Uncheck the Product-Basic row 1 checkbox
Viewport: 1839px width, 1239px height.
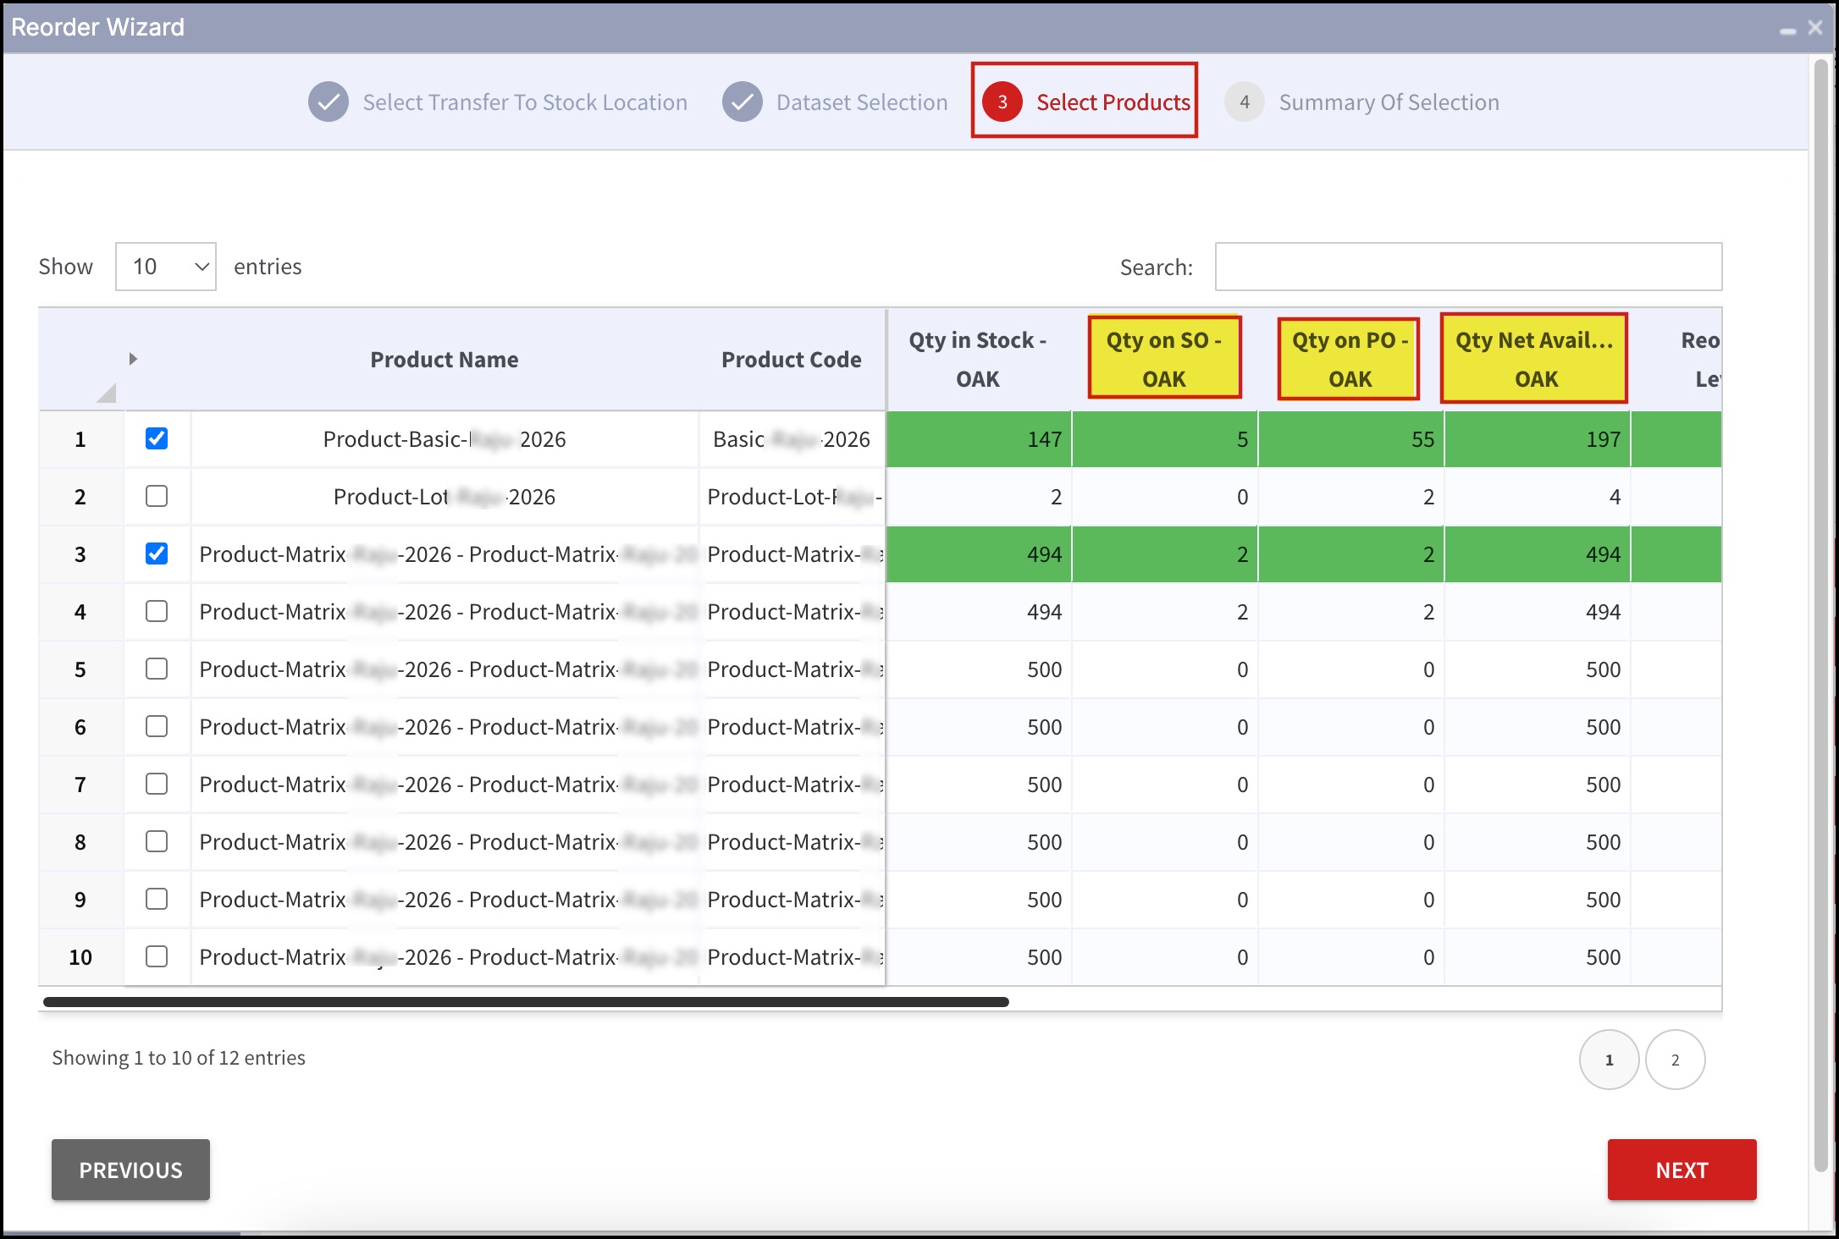157,438
